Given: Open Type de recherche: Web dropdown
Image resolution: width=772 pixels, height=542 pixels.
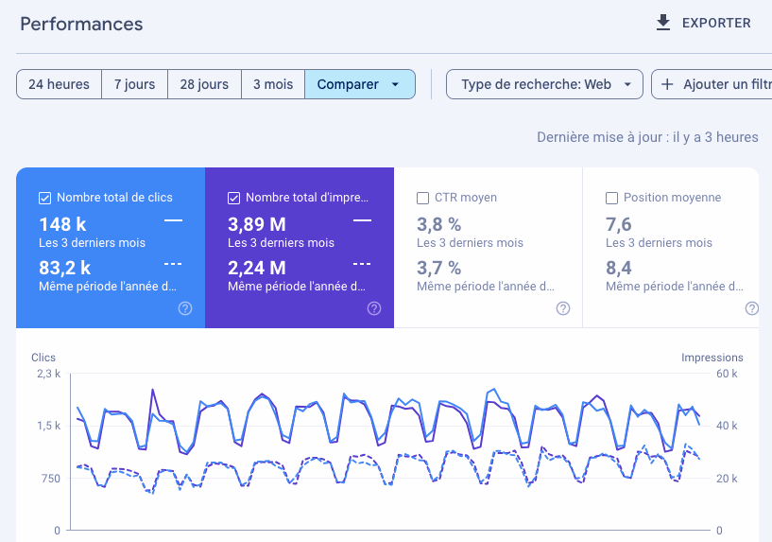Looking at the screenshot, I should click(544, 84).
